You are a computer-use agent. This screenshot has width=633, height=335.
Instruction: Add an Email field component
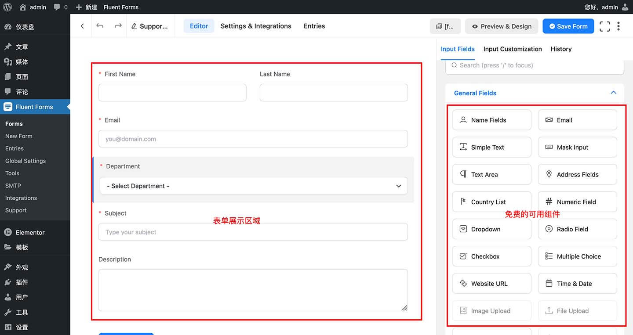(x=578, y=120)
